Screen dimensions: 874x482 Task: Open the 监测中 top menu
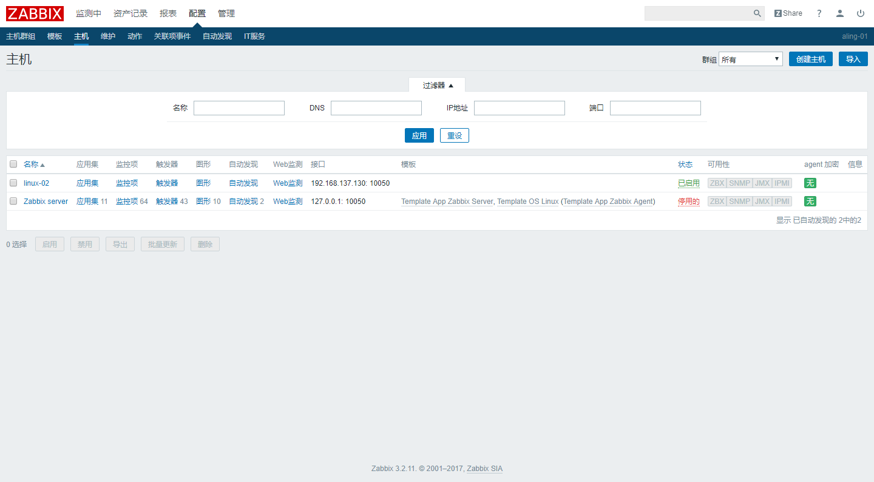coord(89,13)
